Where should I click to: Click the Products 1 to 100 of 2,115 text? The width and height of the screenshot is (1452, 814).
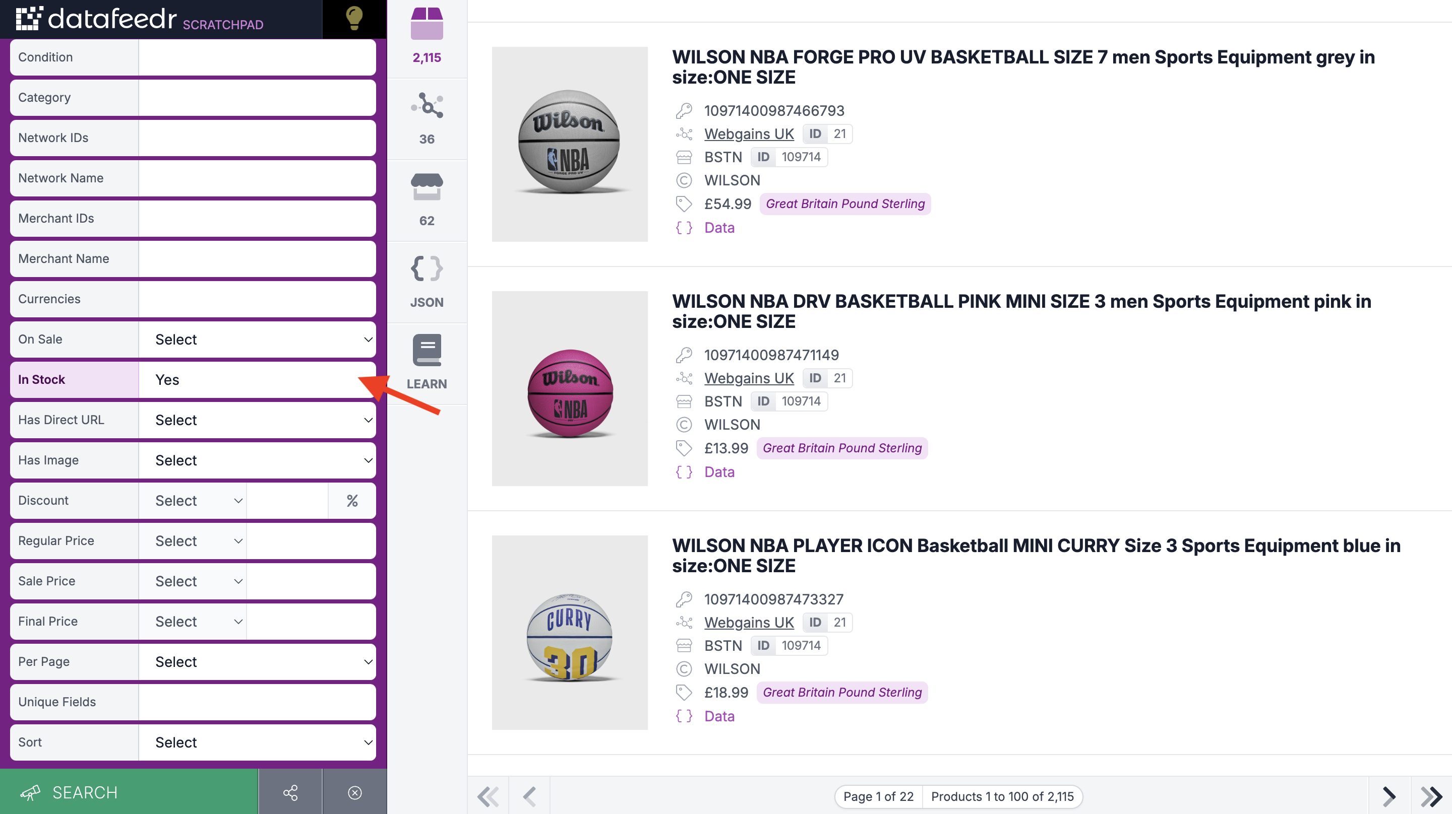coord(1002,796)
